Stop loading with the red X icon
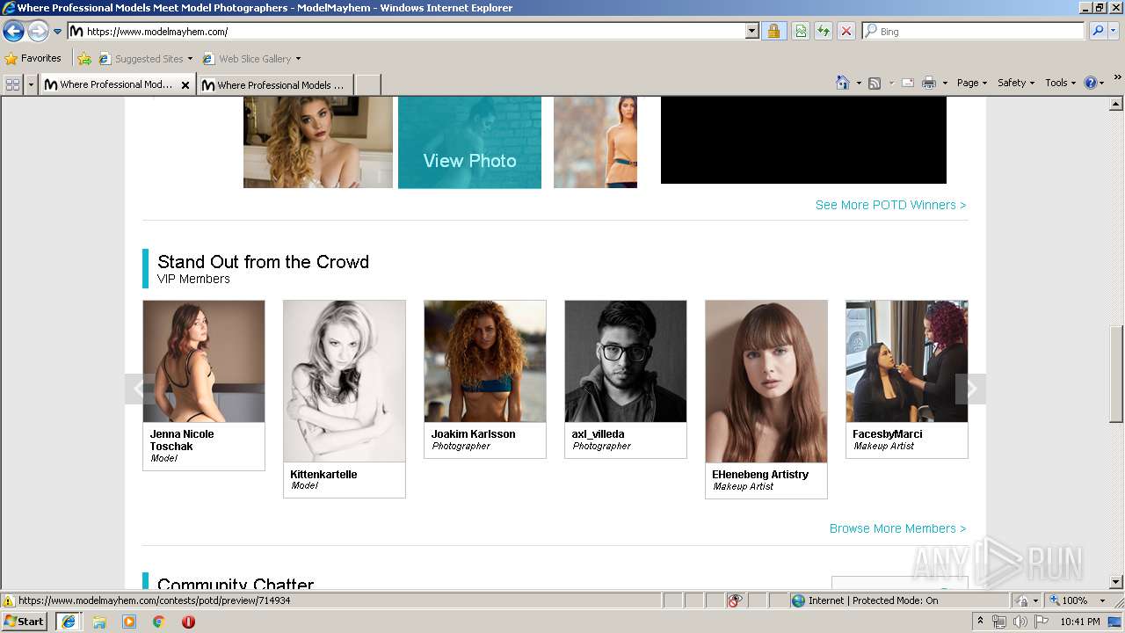 click(x=846, y=31)
